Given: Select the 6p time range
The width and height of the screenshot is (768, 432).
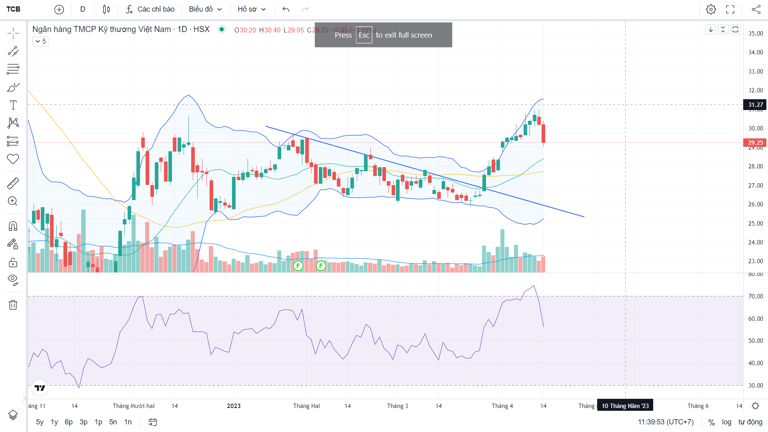Looking at the screenshot, I should pyautogui.click(x=68, y=422).
